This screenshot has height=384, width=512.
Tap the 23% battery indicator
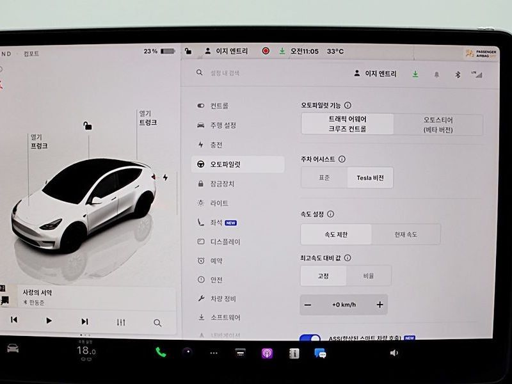(159, 51)
